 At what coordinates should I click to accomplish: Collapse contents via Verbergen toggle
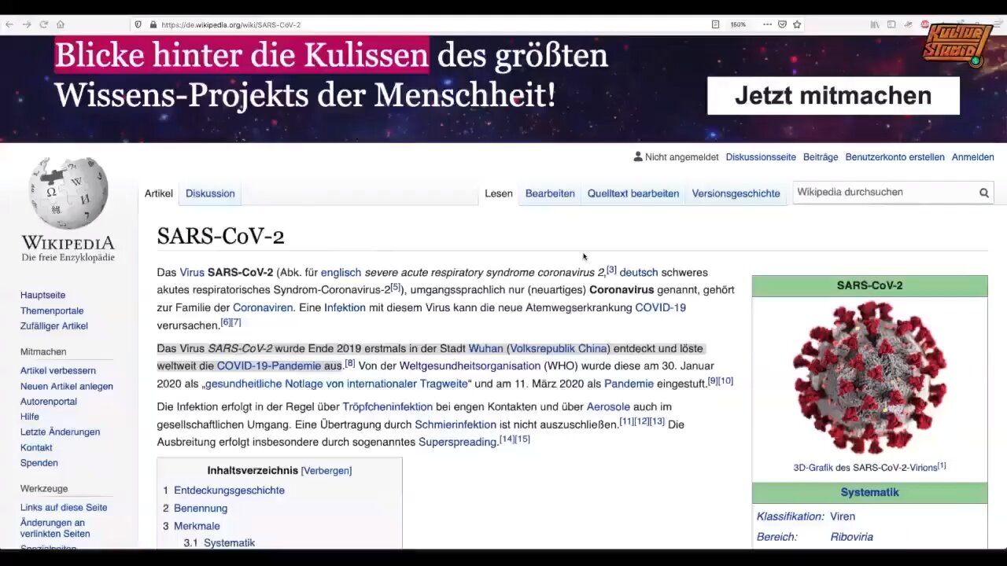(326, 471)
